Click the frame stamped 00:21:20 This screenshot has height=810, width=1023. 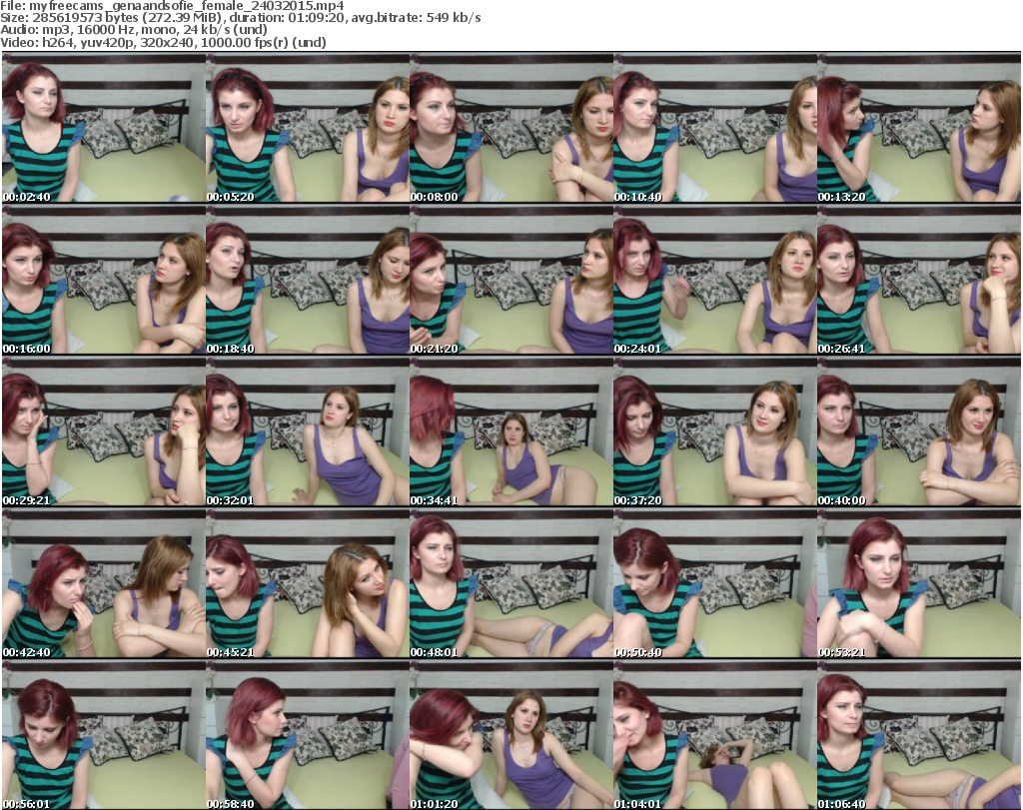click(x=511, y=280)
